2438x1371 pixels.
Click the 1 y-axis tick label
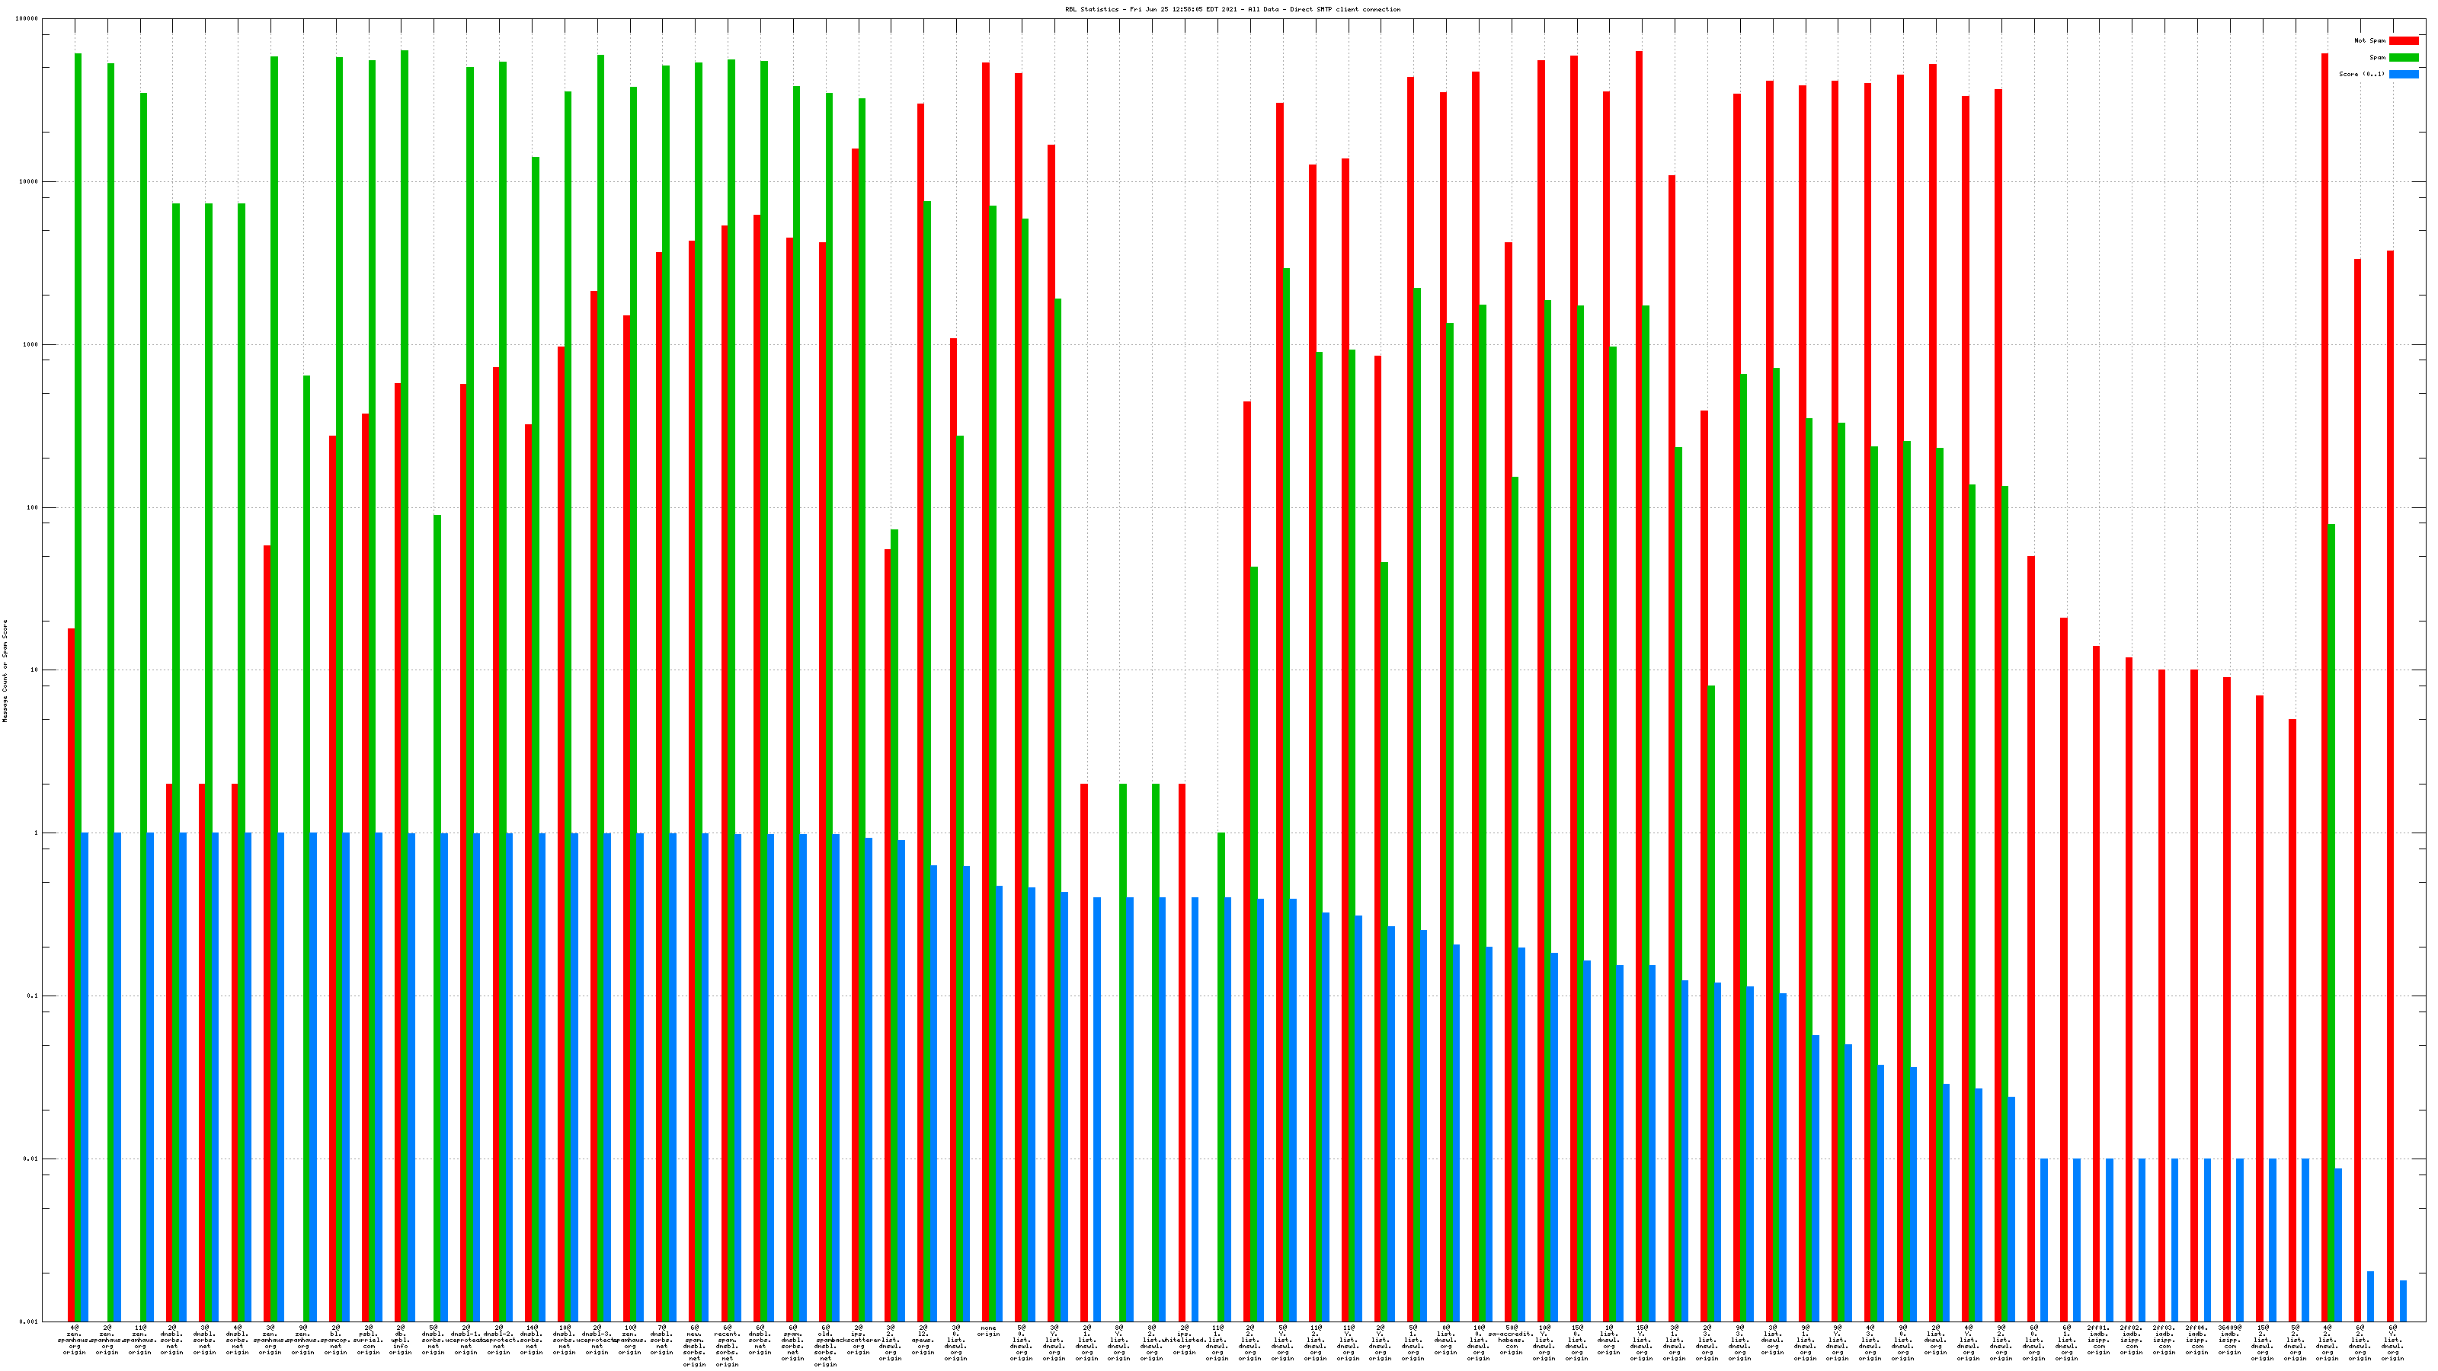(x=36, y=833)
